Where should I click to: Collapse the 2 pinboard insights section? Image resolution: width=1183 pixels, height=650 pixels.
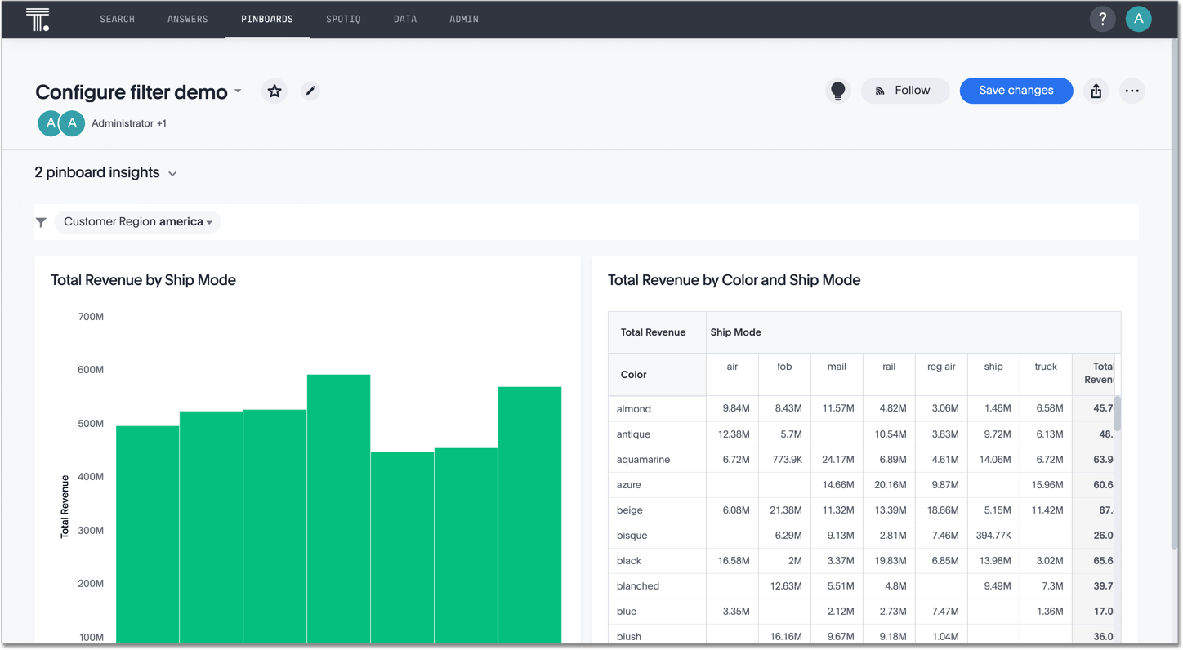click(172, 173)
